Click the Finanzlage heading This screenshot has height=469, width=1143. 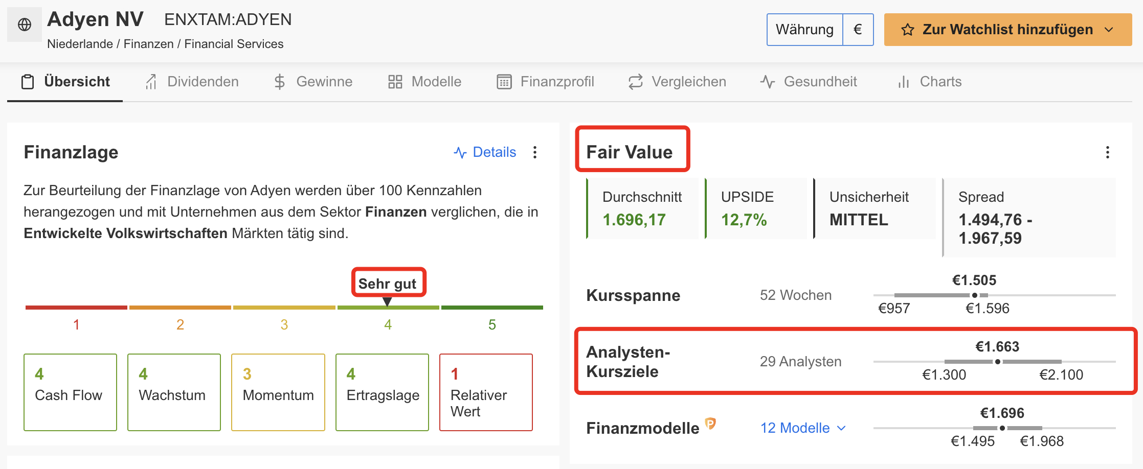[x=71, y=152]
